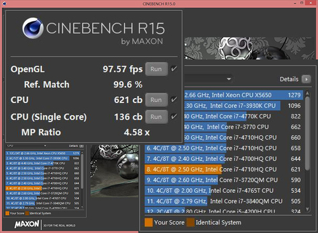Click the 136 cb single core score
The image size is (318, 233).
pos(128,117)
